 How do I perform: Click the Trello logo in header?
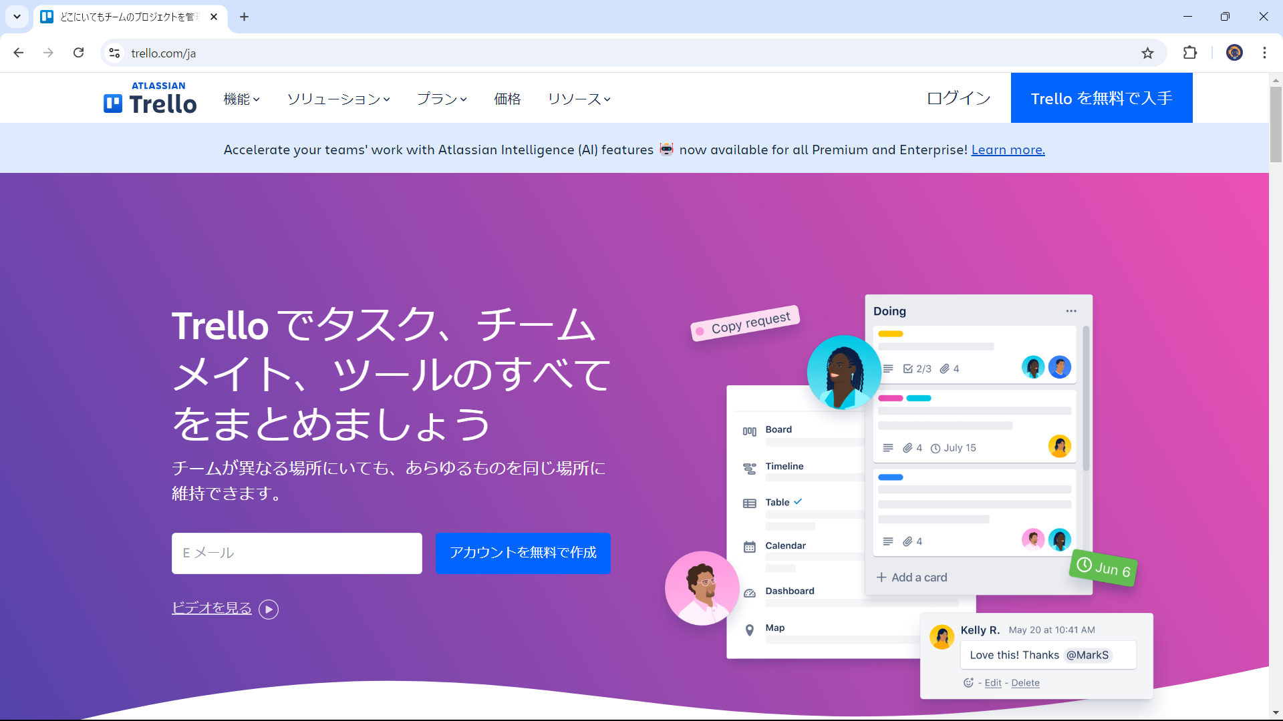[150, 98]
